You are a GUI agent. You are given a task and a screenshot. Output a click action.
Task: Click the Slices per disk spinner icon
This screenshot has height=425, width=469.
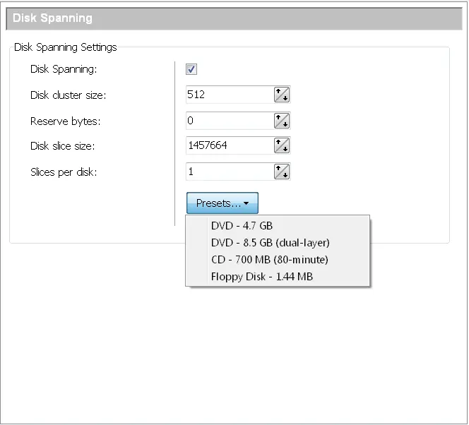281,172
